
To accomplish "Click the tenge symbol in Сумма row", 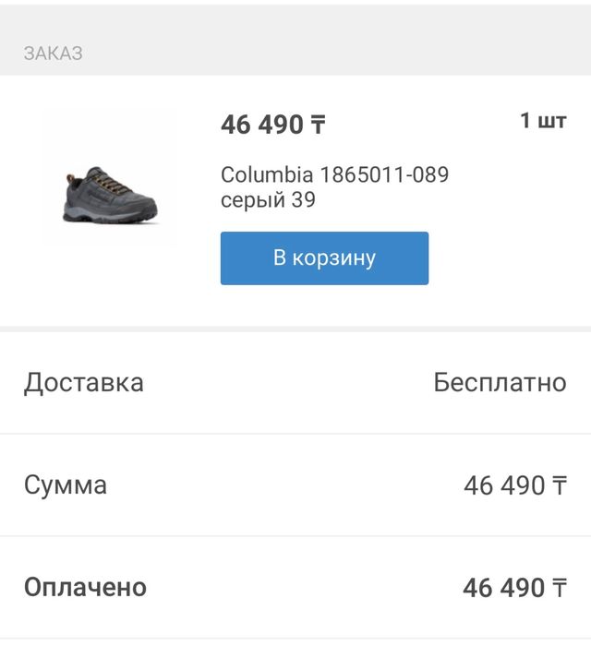I will 560,485.
